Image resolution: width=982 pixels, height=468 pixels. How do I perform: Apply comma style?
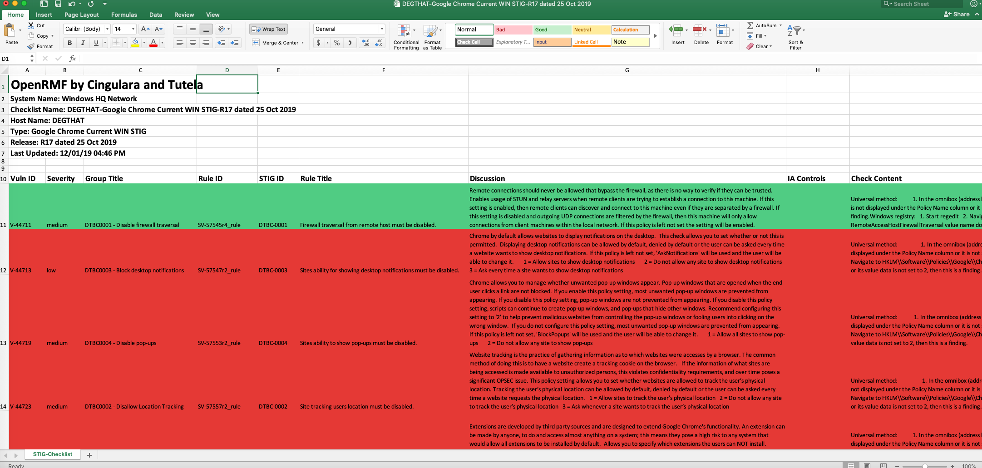350,43
